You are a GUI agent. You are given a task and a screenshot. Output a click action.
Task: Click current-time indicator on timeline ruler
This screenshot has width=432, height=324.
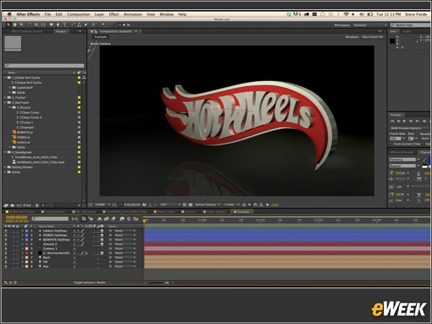pyautogui.click(x=144, y=221)
